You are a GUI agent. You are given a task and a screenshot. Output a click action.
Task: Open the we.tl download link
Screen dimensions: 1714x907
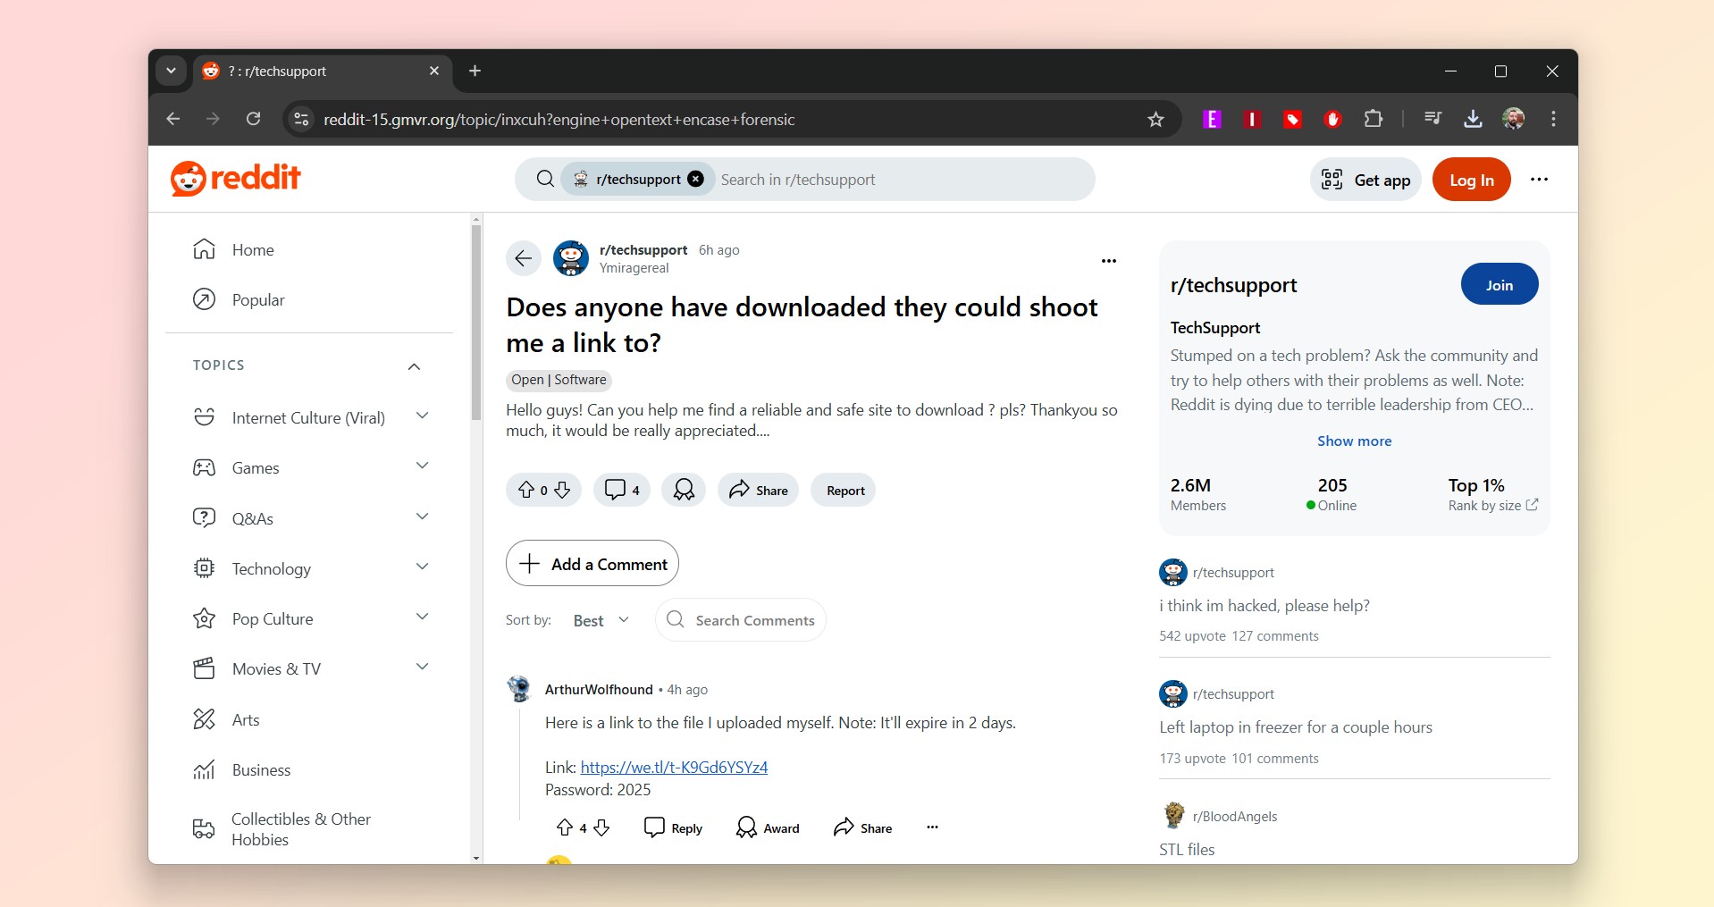pos(673,767)
